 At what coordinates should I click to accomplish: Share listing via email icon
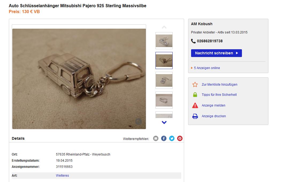[155, 138]
